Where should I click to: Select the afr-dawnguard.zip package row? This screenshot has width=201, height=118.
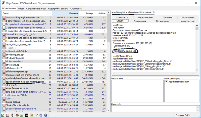(54, 54)
